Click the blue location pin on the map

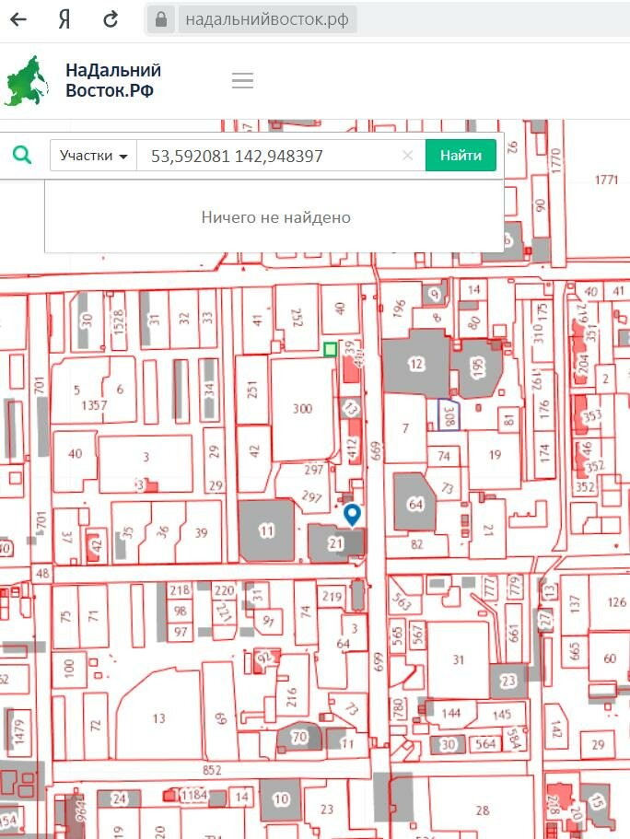point(351,514)
